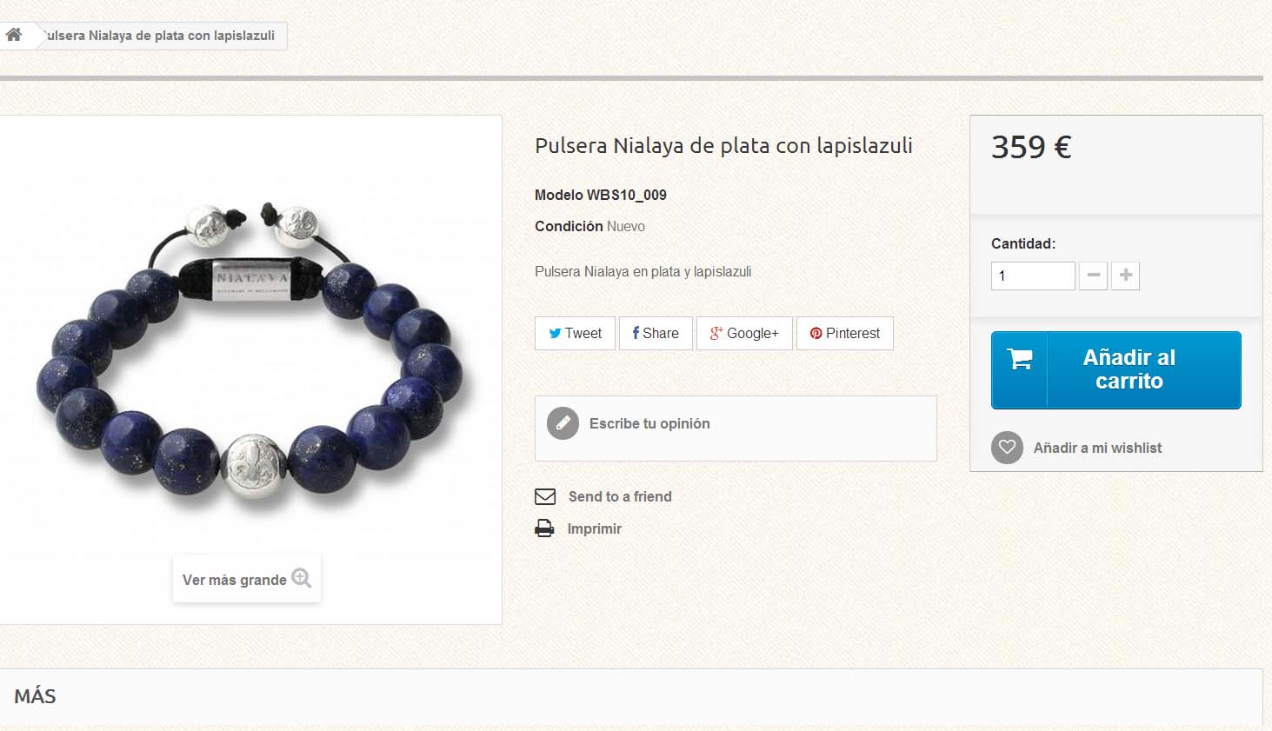1272x731 pixels.
Task: Add bracelet with Añadir al carrito
Action: click(x=1116, y=369)
